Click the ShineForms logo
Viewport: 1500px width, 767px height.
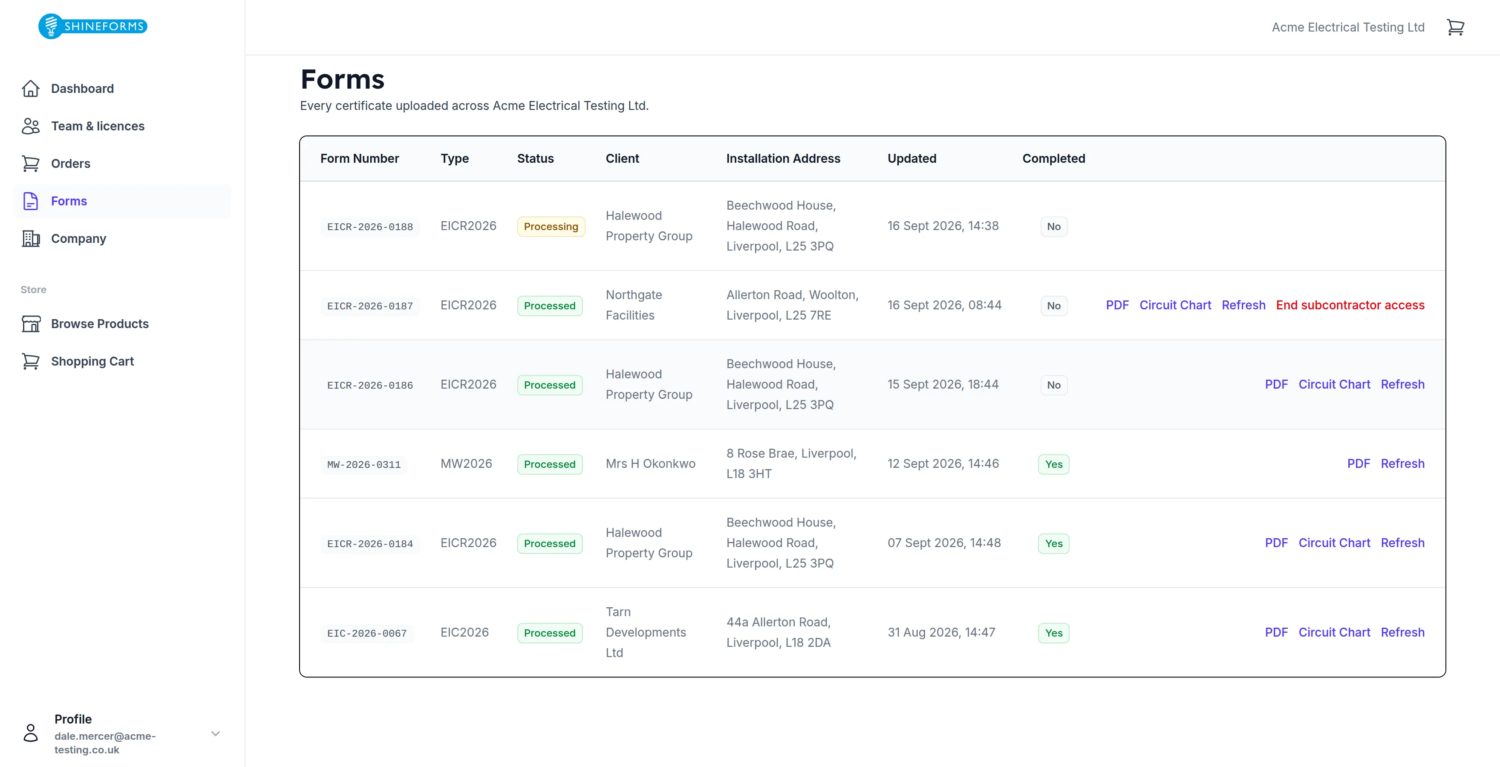(x=92, y=26)
